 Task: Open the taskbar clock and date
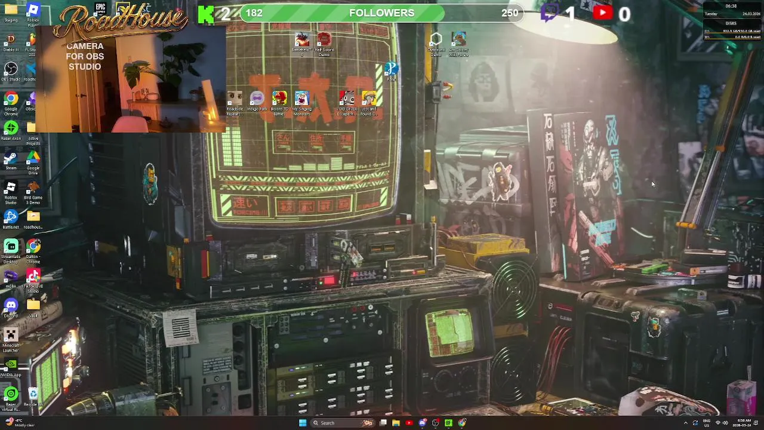click(743, 423)
